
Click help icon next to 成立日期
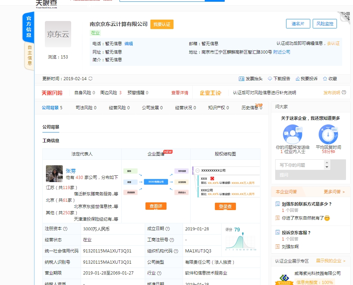pyautogui.click(x=168, y=229)
